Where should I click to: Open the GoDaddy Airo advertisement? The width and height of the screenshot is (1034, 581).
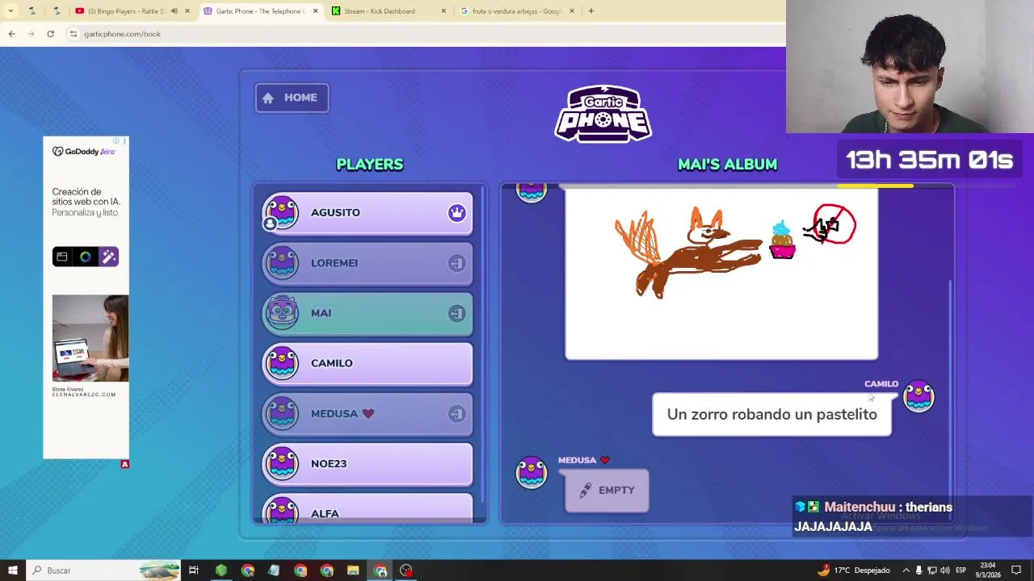point(86,298)
